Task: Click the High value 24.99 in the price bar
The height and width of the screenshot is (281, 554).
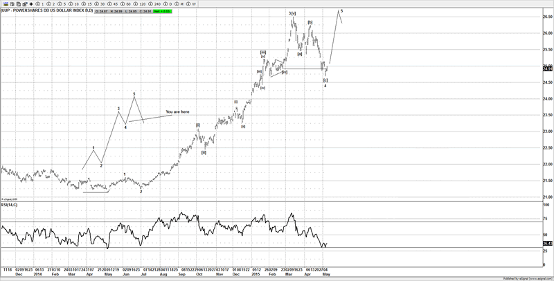Action: coord(116,11)
